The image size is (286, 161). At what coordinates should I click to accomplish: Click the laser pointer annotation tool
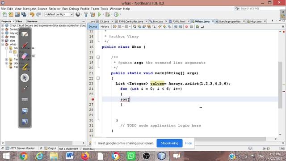(25, 89)
